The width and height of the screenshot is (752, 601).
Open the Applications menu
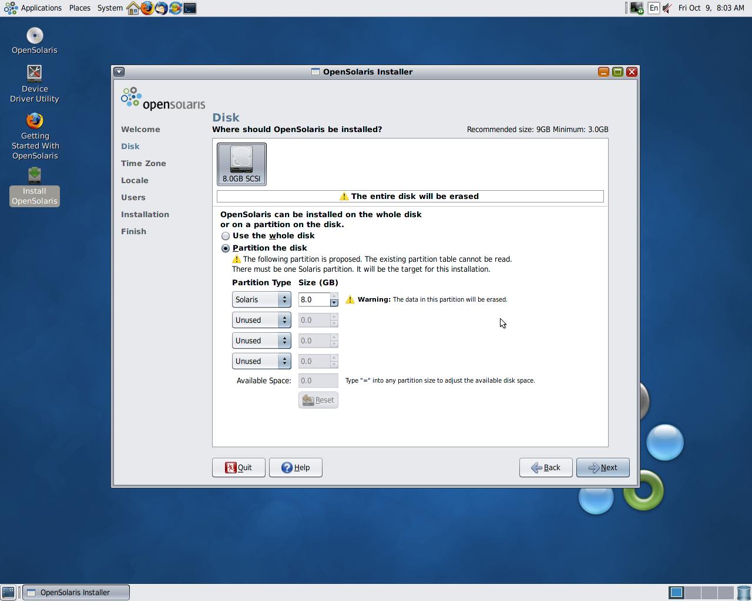[34, 8]
